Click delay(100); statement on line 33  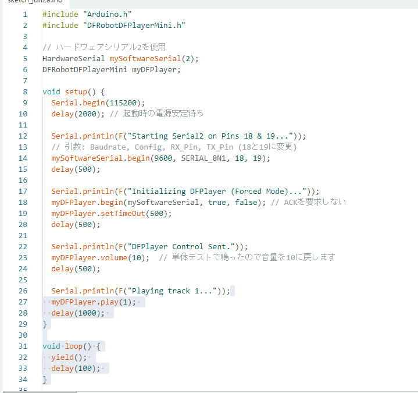[76, 369]
